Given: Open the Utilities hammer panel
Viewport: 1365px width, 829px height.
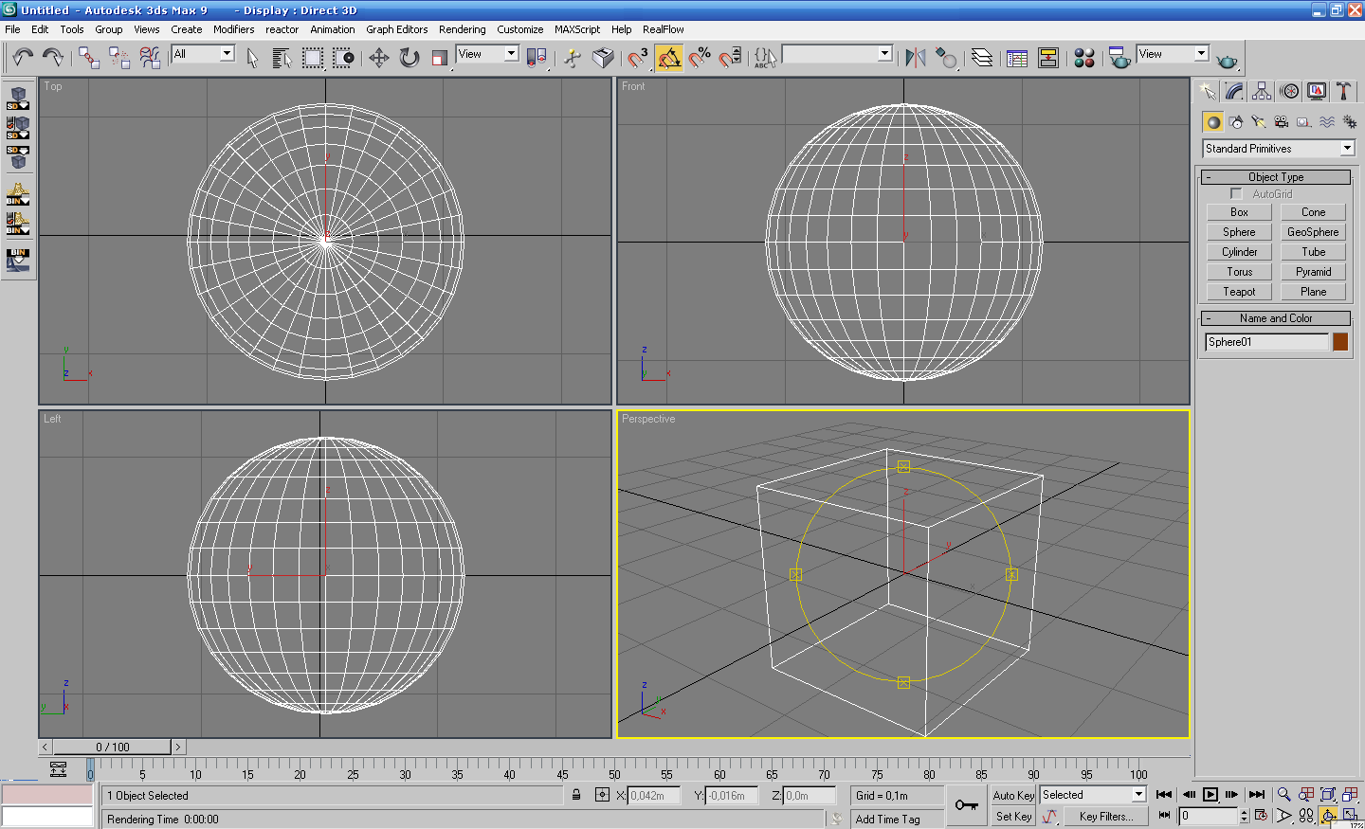Looking at the screenshot, I should pyautogui.click(x=1343, y=91).
